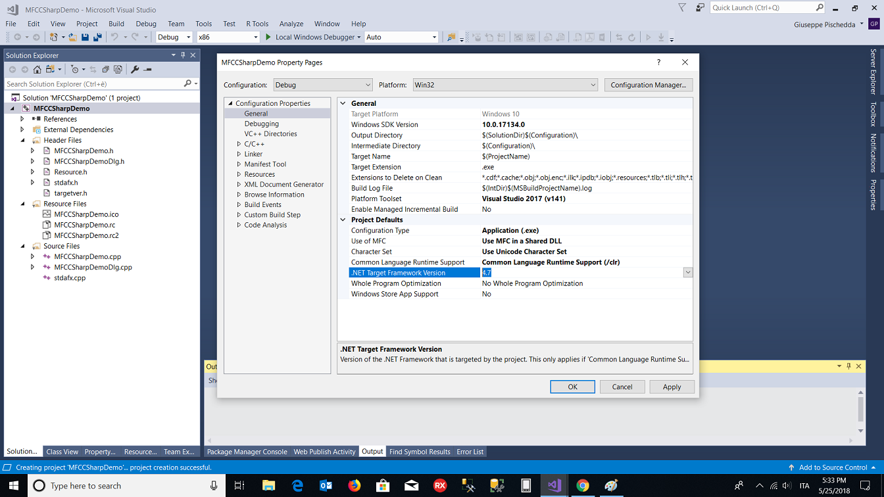Screen dimensions: 884x497
Task: Click the Windows taskbar search box
Action: tap(126, 486)
